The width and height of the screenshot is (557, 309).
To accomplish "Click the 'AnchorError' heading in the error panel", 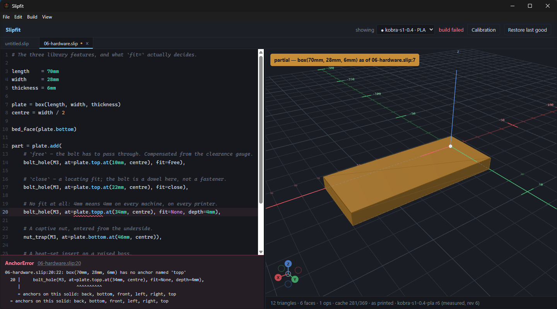I will coord(19,263).
